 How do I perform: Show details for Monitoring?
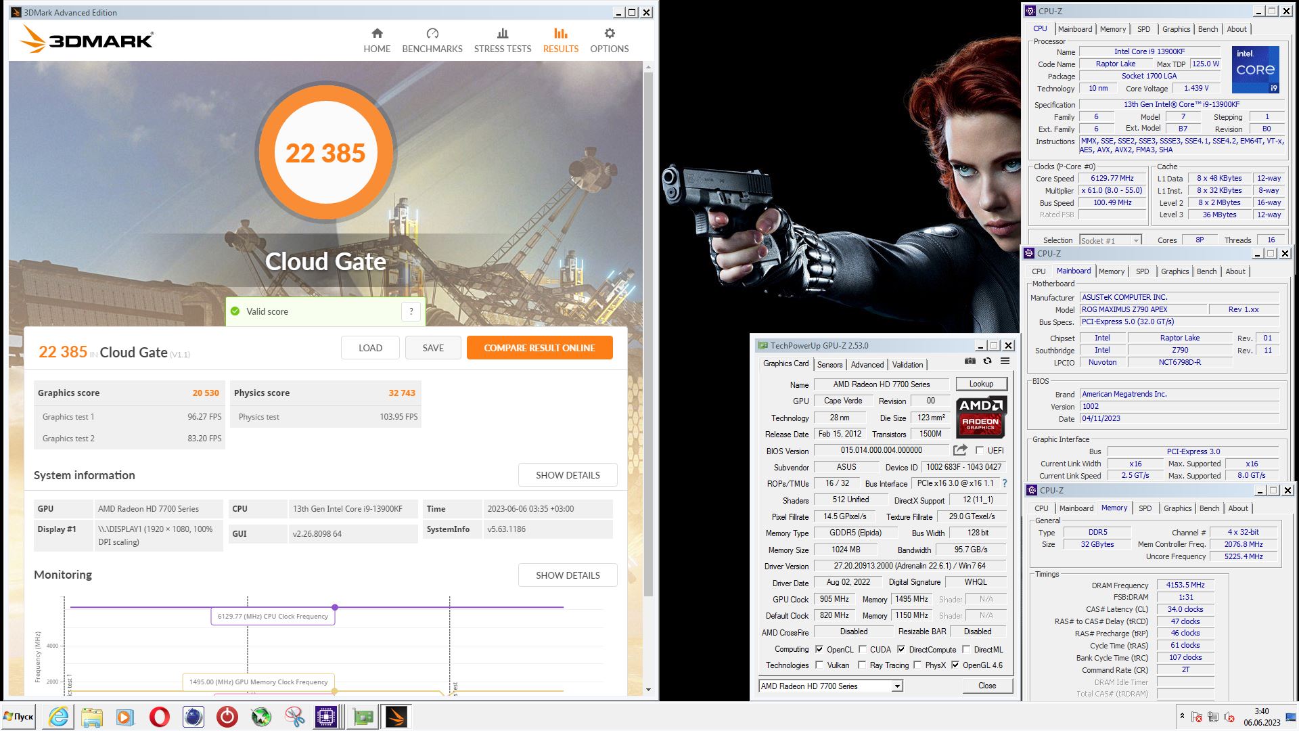tap(568, 575)
